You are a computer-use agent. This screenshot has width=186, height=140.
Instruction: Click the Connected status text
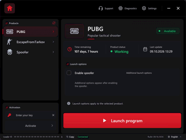coord(83,137)
